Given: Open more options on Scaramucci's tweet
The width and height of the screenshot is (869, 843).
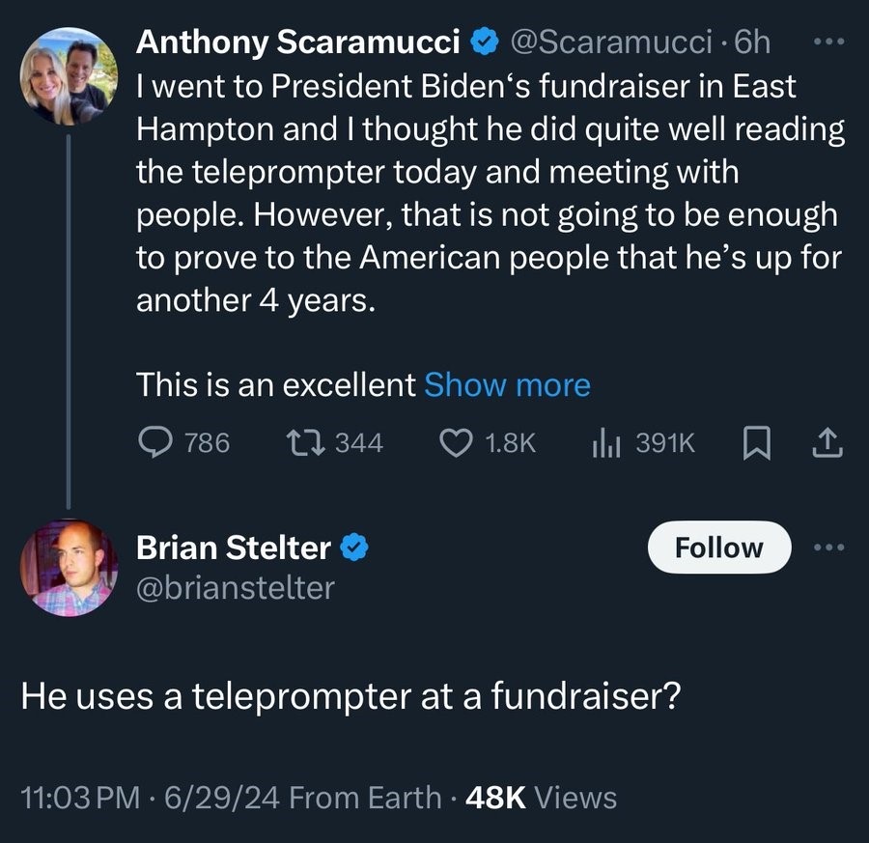Looking at the screenshot, I should 828,39.
